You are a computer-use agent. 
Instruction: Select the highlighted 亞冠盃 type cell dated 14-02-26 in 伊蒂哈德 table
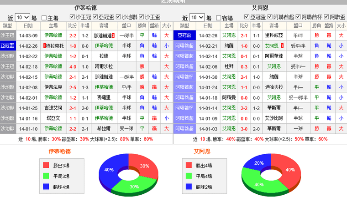pyautogui.click(x=8, y=46)
